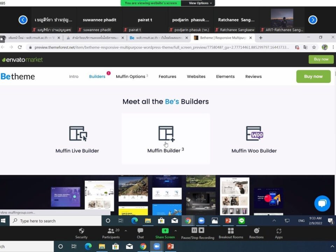The width and height of the screenshot is (336, 252).
Task: Open File Explorer in shared taskbar
Action: point(148,221)
